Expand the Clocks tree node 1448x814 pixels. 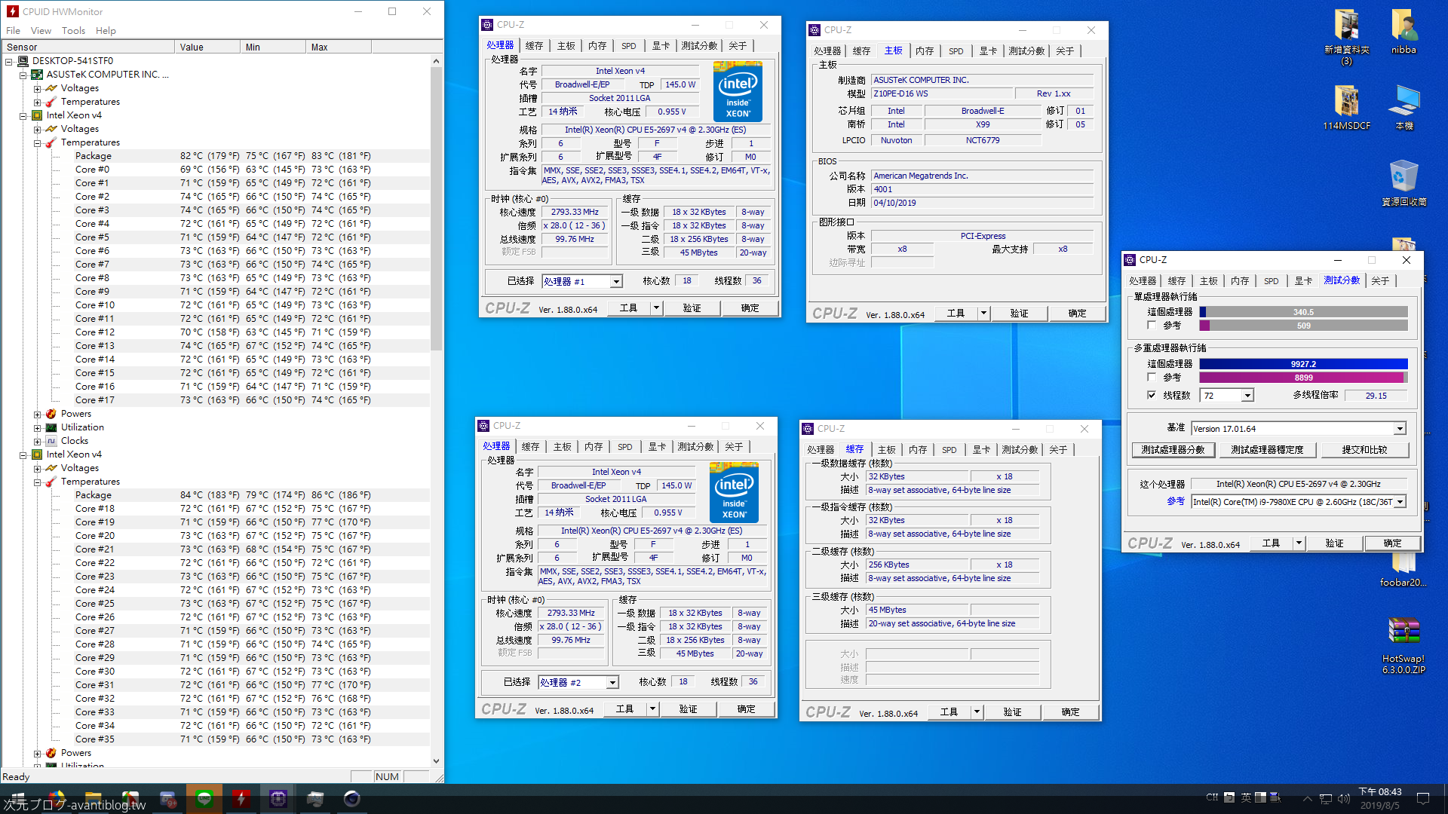pyautogui.click(x=37, y=441)
